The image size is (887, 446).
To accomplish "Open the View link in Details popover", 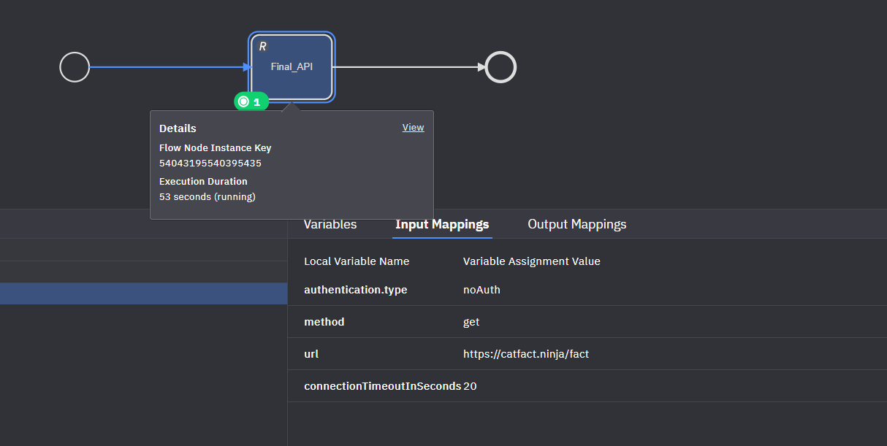I will [413, 128].
